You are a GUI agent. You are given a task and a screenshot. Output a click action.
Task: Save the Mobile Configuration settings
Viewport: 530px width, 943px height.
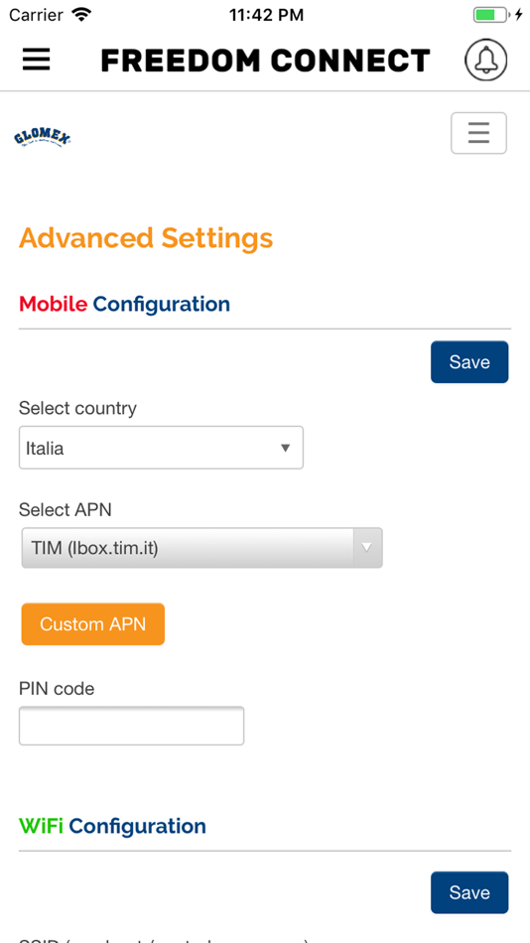coord(469,362)
